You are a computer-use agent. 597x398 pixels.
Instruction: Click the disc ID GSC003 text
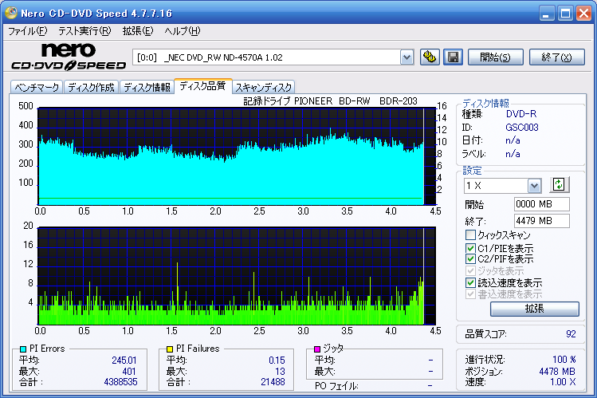521,127
